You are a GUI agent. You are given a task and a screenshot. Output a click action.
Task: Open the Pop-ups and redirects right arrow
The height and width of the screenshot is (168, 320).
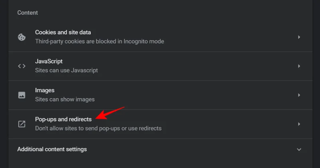pos(299,124)
